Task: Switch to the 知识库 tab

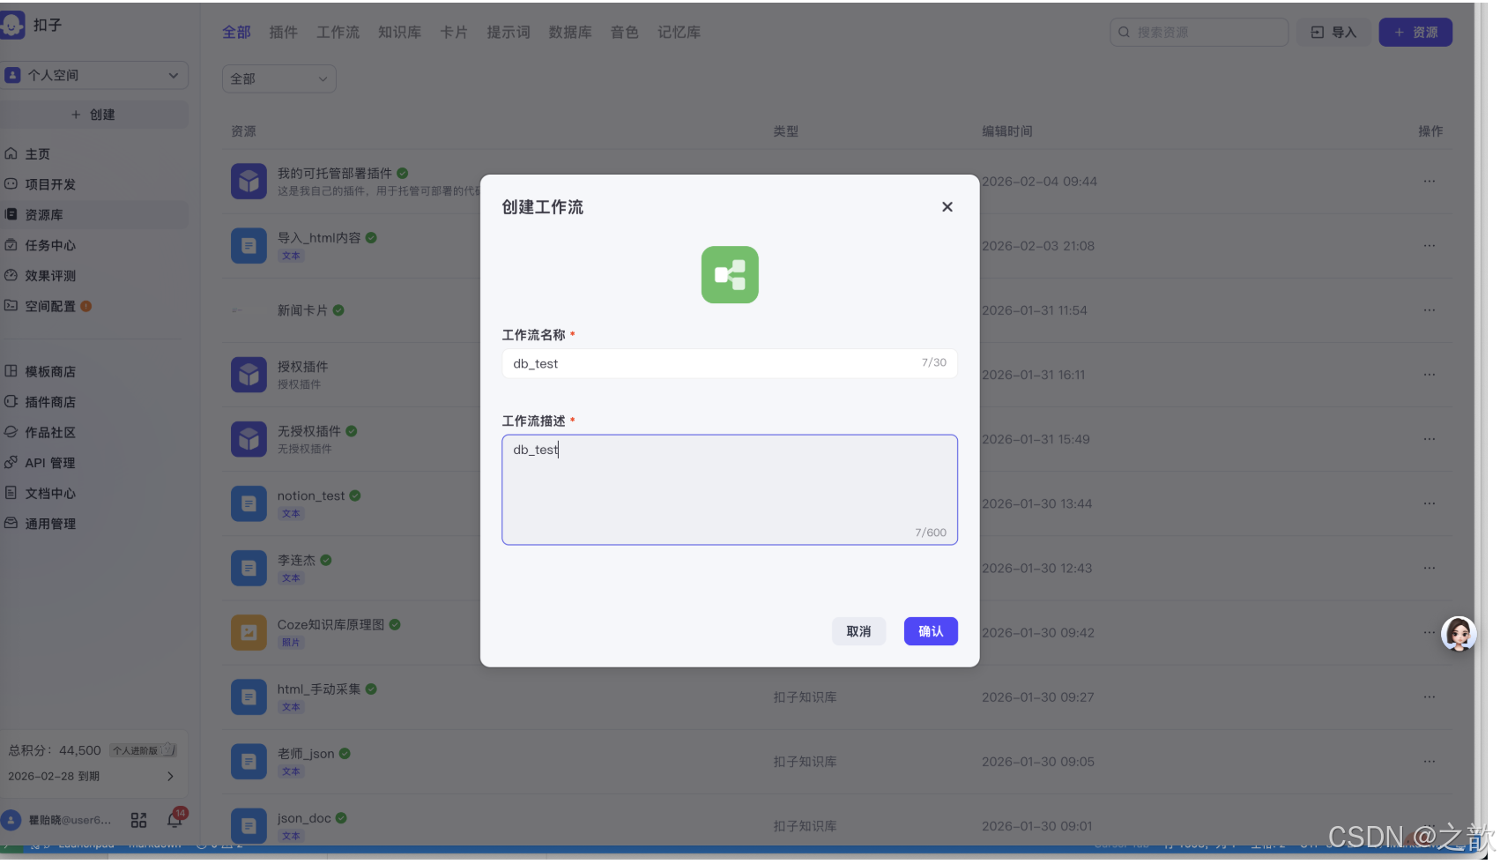Action: point(399,32)
